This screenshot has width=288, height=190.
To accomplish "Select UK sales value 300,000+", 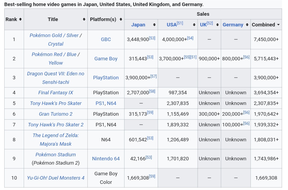I will point(209,114).
